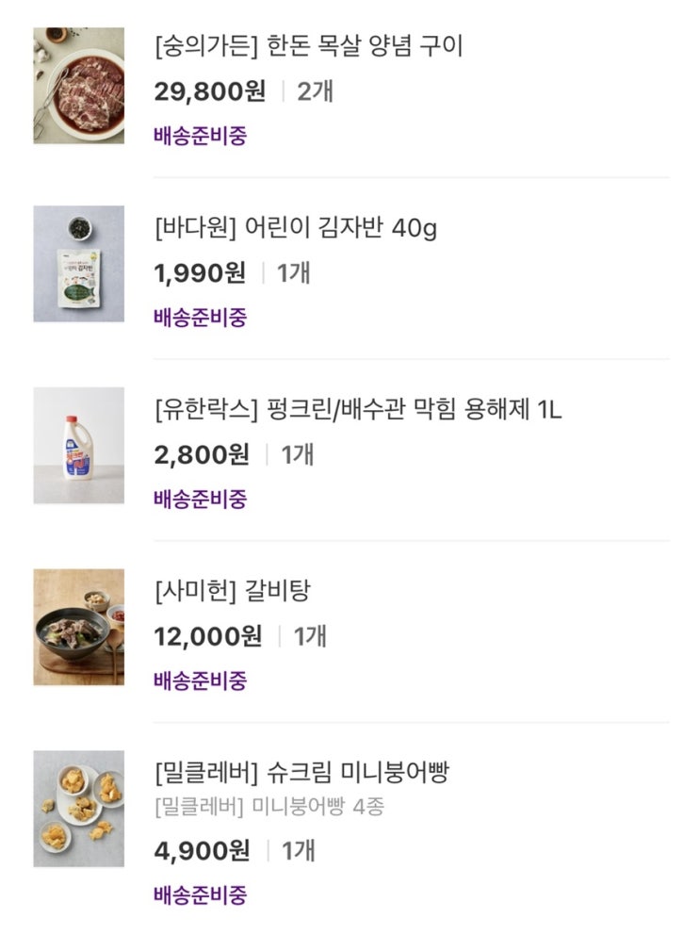Click the 2개 quantity for 목살 양념 구이
This screenshot has height=951, width=700.
315,91
